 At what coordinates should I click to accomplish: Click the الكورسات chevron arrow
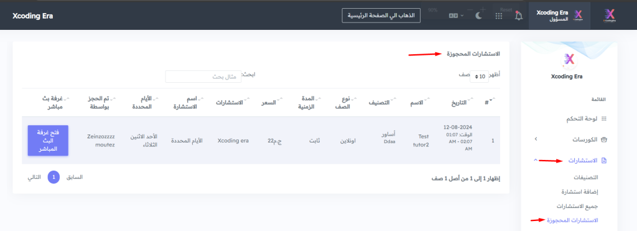point(536,139)
